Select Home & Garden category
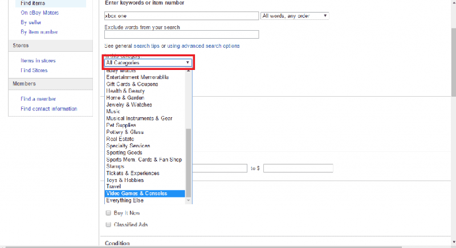 point(145,98)
